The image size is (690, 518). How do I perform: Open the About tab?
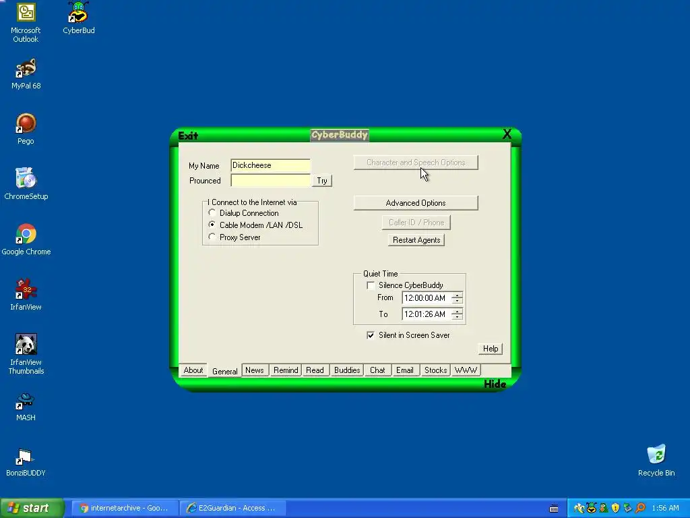(x=193, y=370)
